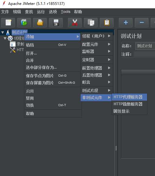Click the 注释 input field
This screenshot has width=155, height=176.
(145, 54)
